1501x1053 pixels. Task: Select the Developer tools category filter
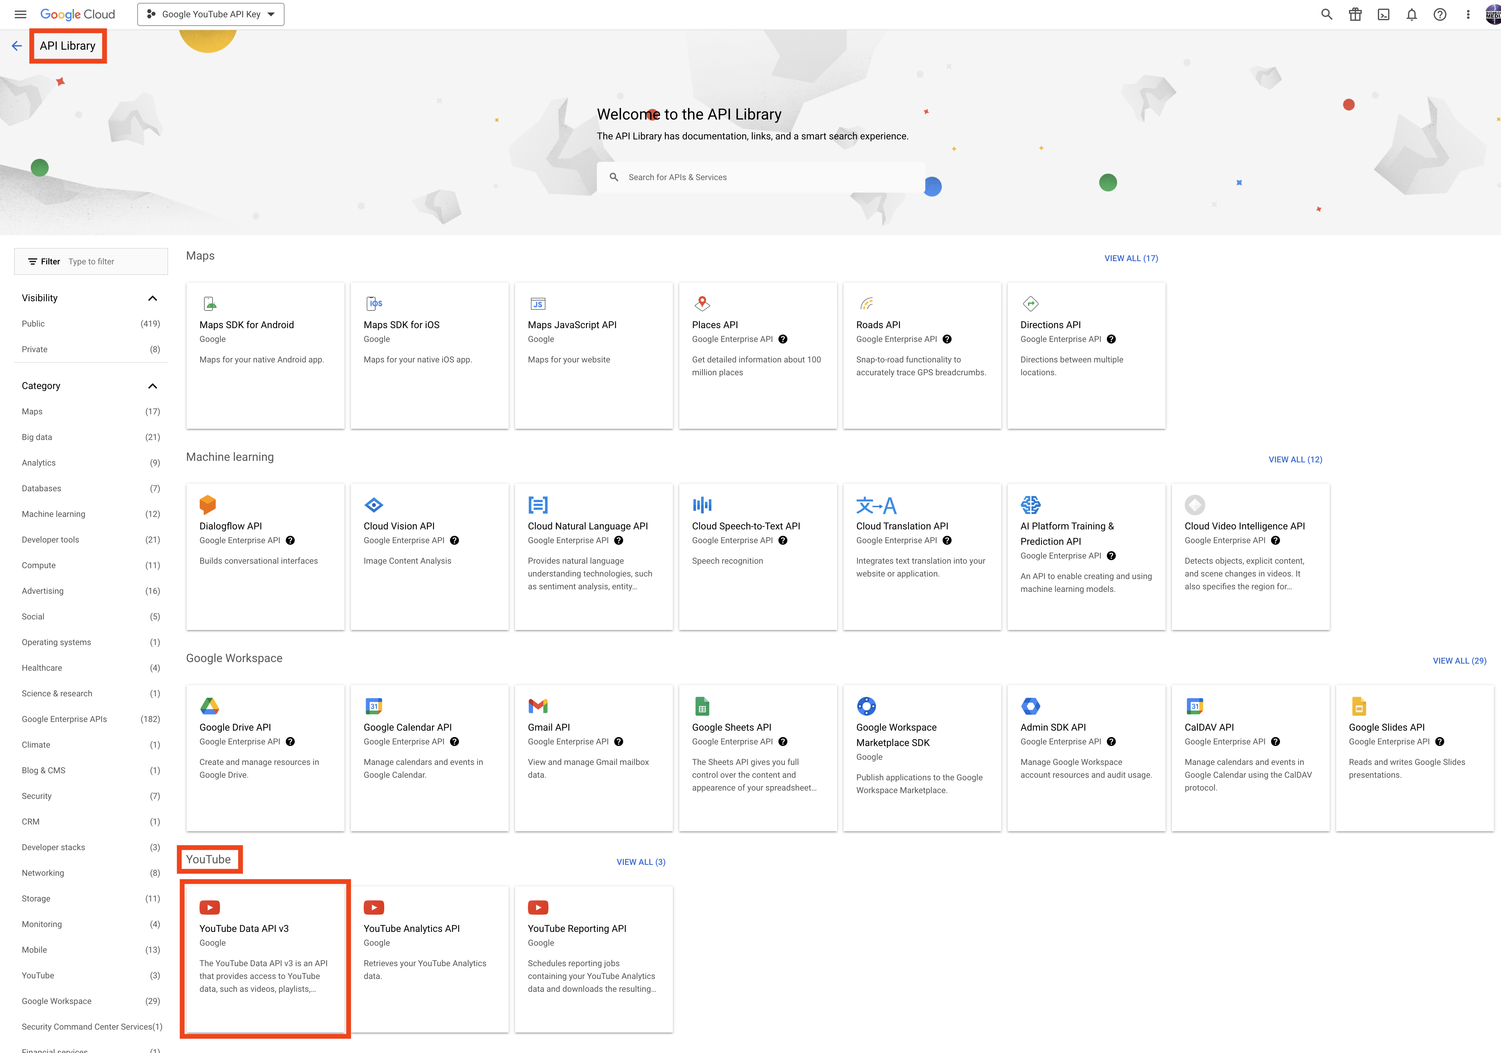pos(91,540)
